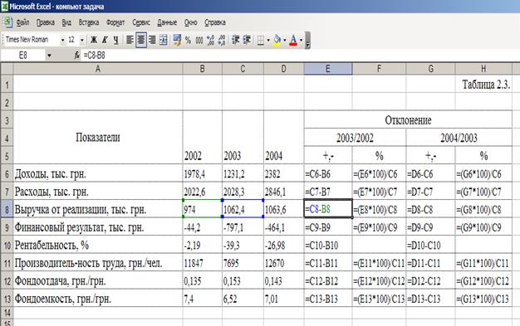The height and width of the screenshot is (326, 520).
Task: Click the red Font Color button
Action: coord(293,40)
